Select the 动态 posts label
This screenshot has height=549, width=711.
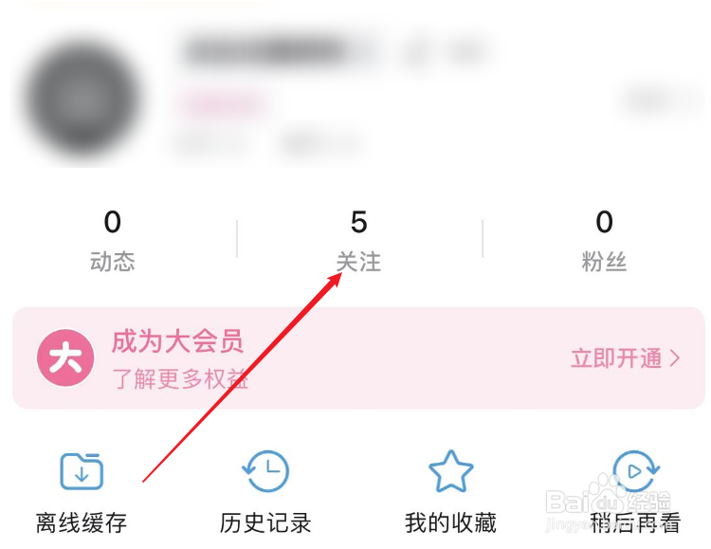click(x=113, y=262)
